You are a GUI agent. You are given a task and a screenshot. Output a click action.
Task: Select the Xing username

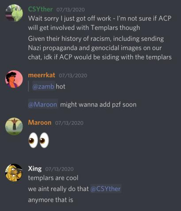(x=35, y=169)
